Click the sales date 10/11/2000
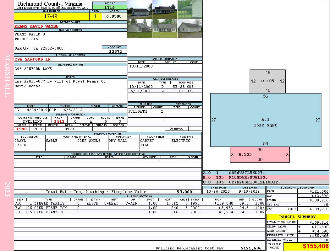 (141, 66)
